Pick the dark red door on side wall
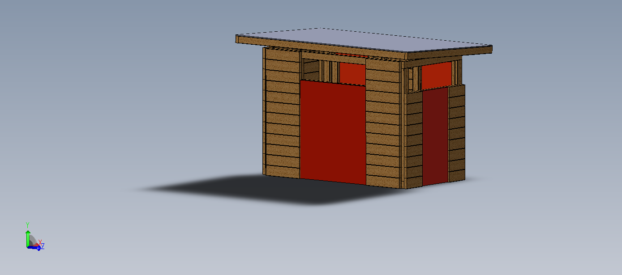Image resolution: width=622 pixels, height=275 pixels. click(x=435, y=137)
